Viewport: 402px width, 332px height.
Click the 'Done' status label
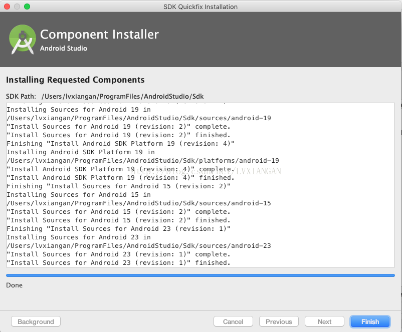[x=15, y=285]
